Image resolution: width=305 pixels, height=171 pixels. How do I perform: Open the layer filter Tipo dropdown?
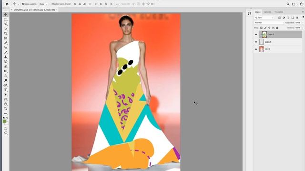264,18
